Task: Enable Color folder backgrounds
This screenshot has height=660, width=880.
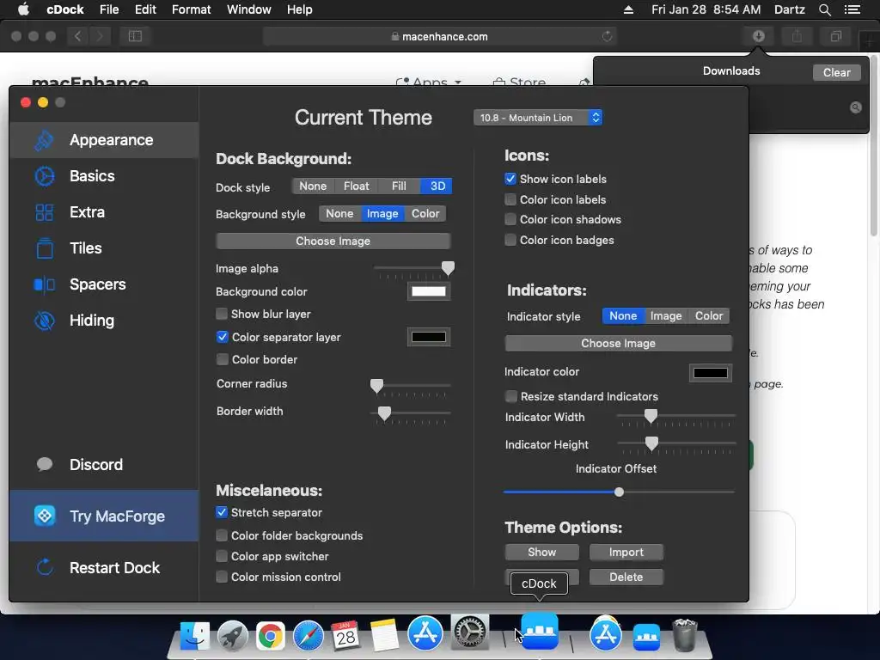Action: [x=222, y=535]
